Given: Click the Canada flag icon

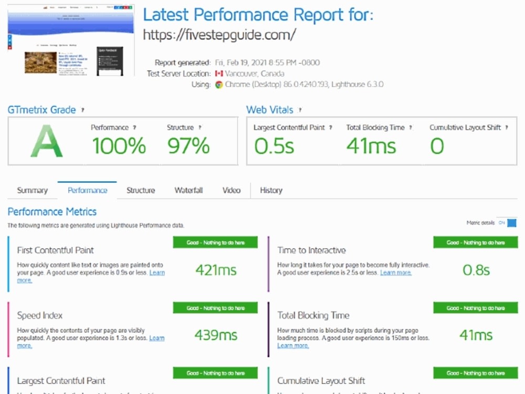Looking at the screenshot, I should coord(219,74).
